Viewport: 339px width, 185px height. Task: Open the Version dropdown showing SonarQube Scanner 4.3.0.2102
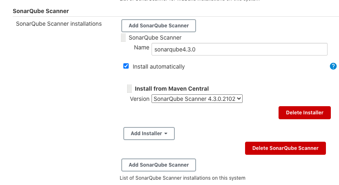197,99
